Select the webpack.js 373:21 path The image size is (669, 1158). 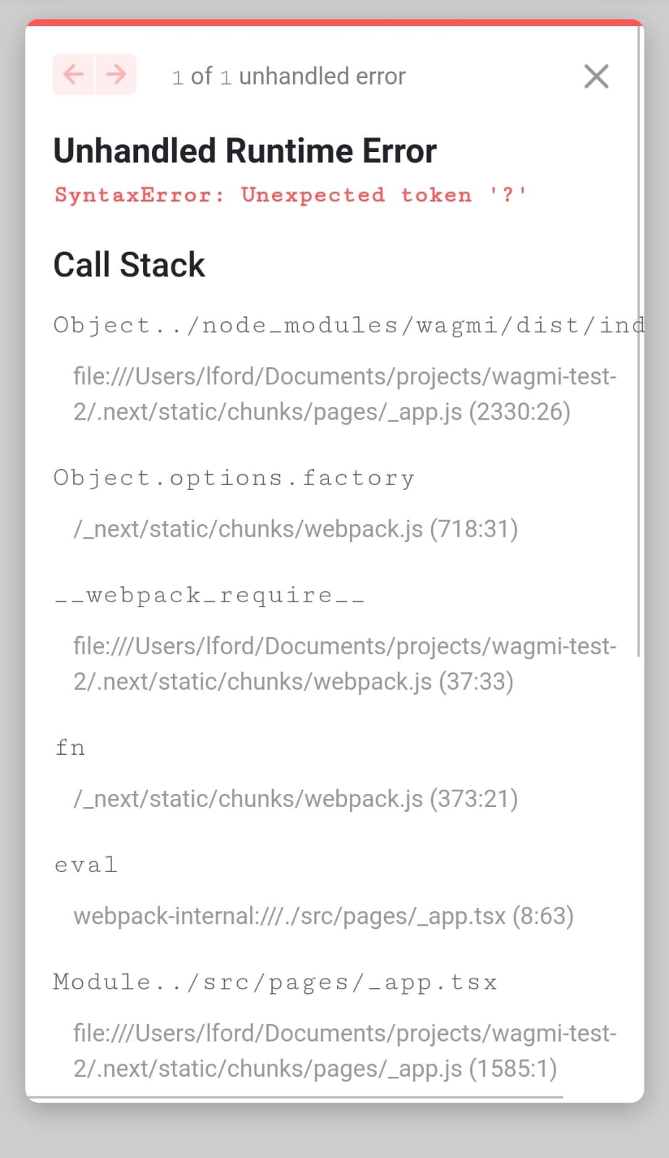(295, 798)
